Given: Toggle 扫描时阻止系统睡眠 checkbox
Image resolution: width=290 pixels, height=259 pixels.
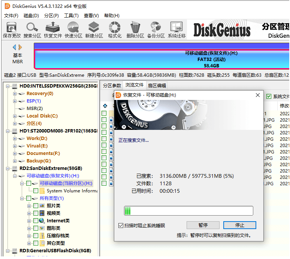Looking at the screenshot, I should click(x=121, y=226).
